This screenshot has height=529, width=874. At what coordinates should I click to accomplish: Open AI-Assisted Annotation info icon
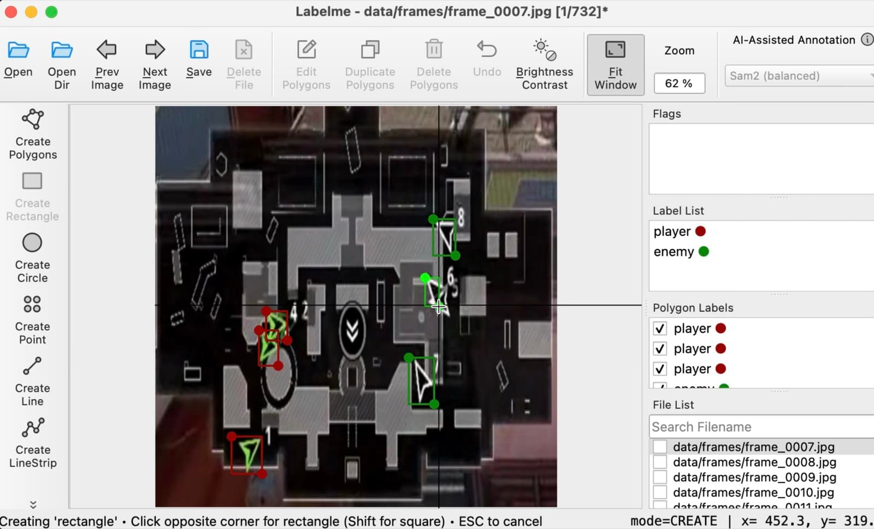point(867,39)
